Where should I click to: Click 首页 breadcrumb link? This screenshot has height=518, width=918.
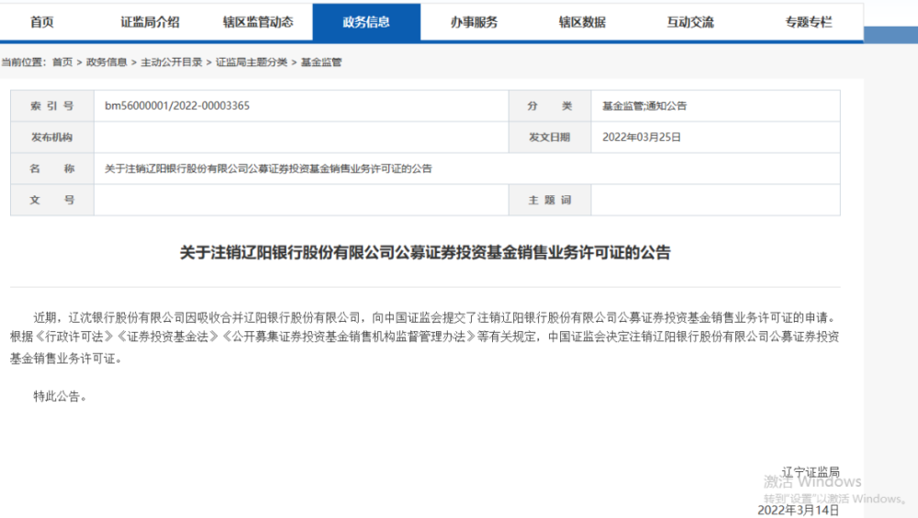(x=62, y=62)
